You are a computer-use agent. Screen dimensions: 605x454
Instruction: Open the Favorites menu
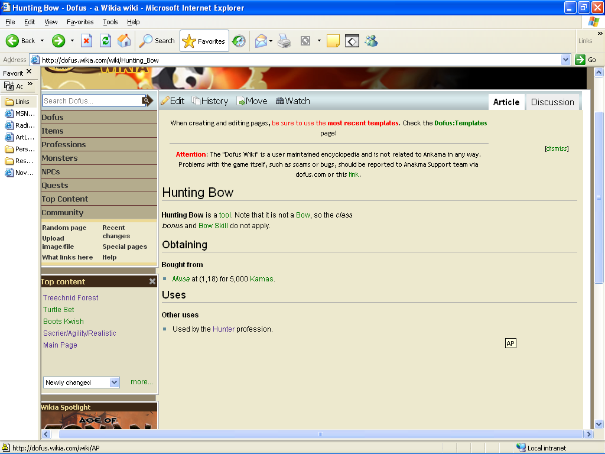[x=80, y=22]
